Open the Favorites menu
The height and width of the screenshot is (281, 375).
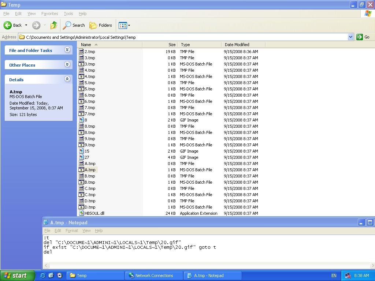click(x=49, y=14)
